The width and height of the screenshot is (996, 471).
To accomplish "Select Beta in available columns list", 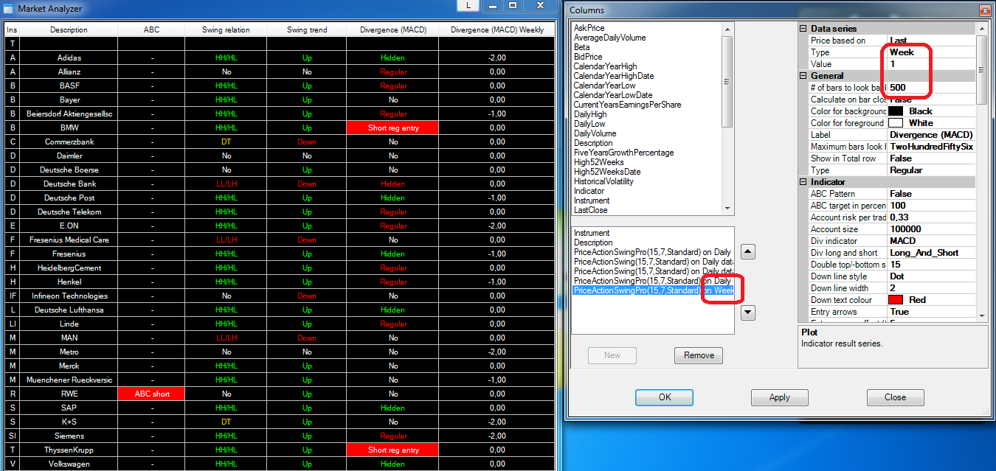I will [581, 47].
